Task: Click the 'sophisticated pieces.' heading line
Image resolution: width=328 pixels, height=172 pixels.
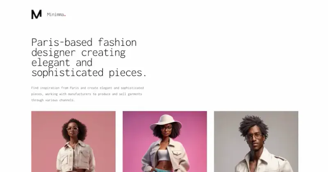Action: coord(89,73)
